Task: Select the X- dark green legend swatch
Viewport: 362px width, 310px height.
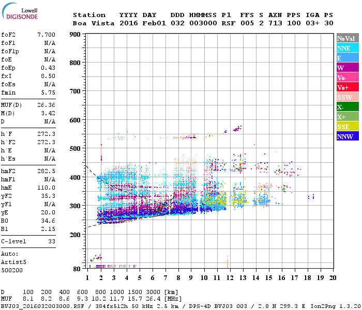Action: (x=348, y=107)
